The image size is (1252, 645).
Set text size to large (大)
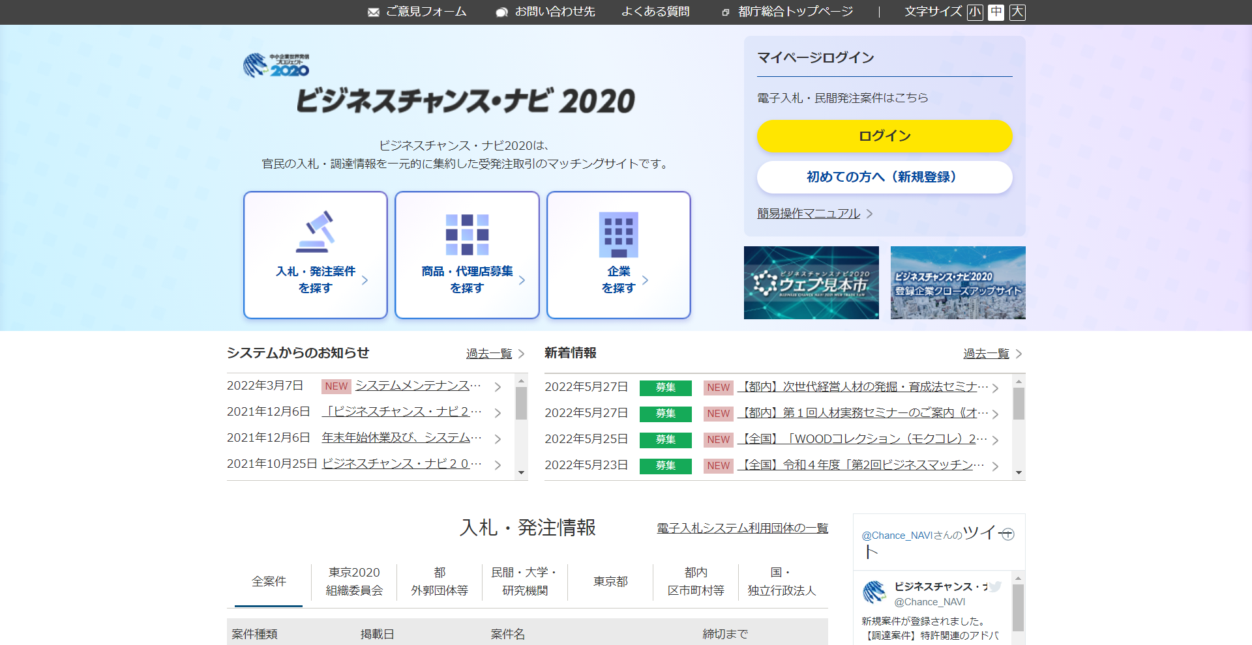pos(1017,12)
